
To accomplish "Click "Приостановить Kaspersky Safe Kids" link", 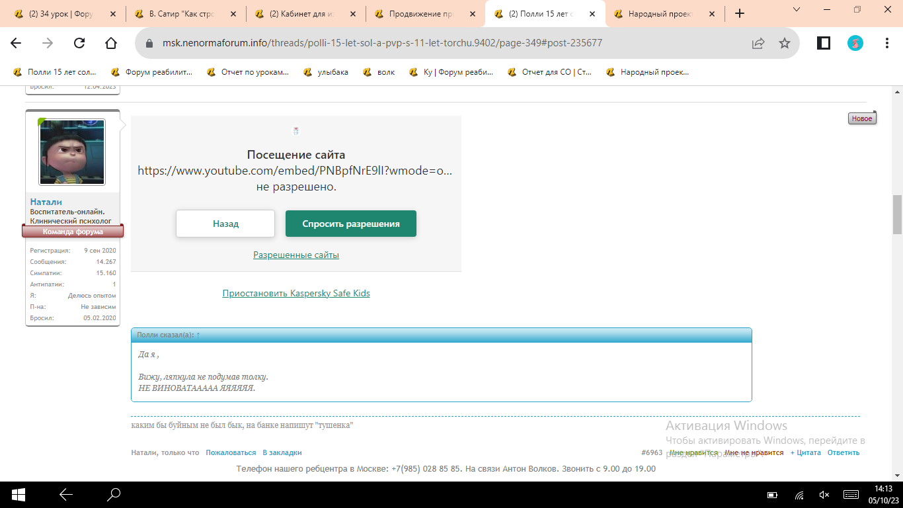I will [x=296, y=293].
